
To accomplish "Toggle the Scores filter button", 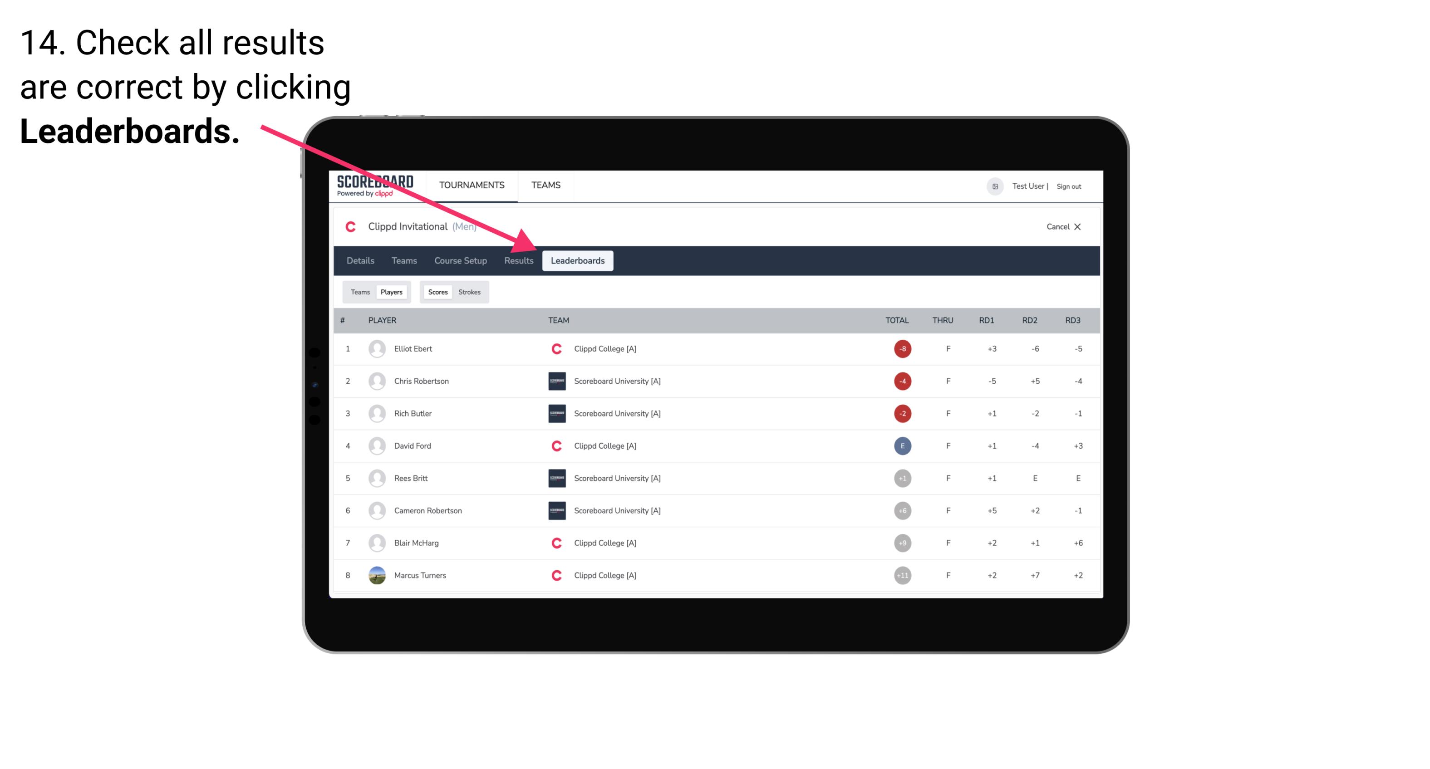I will pos(437,292).
